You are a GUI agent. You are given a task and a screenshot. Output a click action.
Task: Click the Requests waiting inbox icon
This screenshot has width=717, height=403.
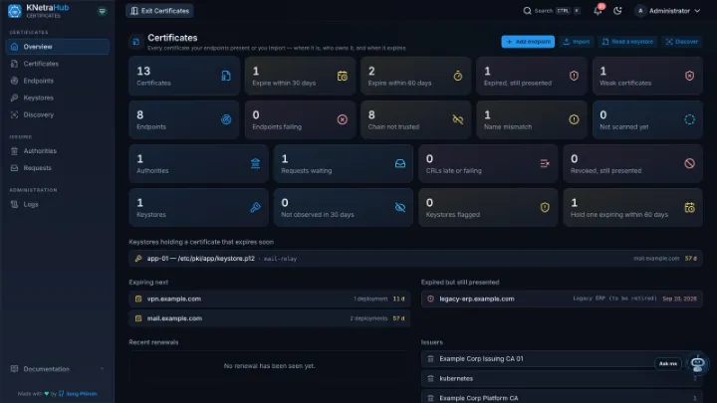pos(400,163)
